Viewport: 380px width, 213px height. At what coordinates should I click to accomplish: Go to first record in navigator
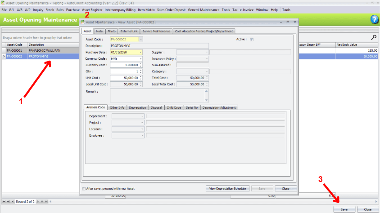pos(4,202)
